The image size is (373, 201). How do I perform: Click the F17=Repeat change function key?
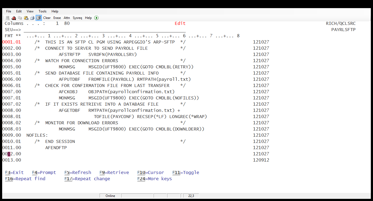[87, 179]
